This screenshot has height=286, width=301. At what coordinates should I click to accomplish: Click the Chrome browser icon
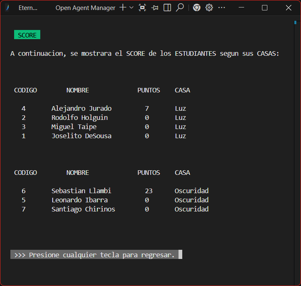click(197, 7)
